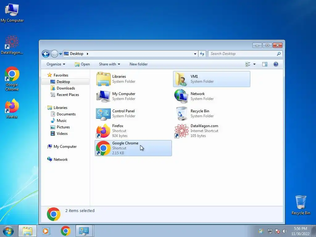Show the preview pane

pos(264,64)
